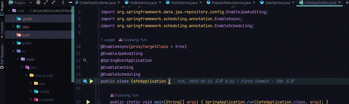Expand all items in the Project tree
Screen dimensions: 349x104
pos(46,2)
